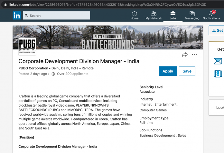The image size is (224, 153).
Task: Go to Home in navigation bar
Action: (x=135, y=15)
